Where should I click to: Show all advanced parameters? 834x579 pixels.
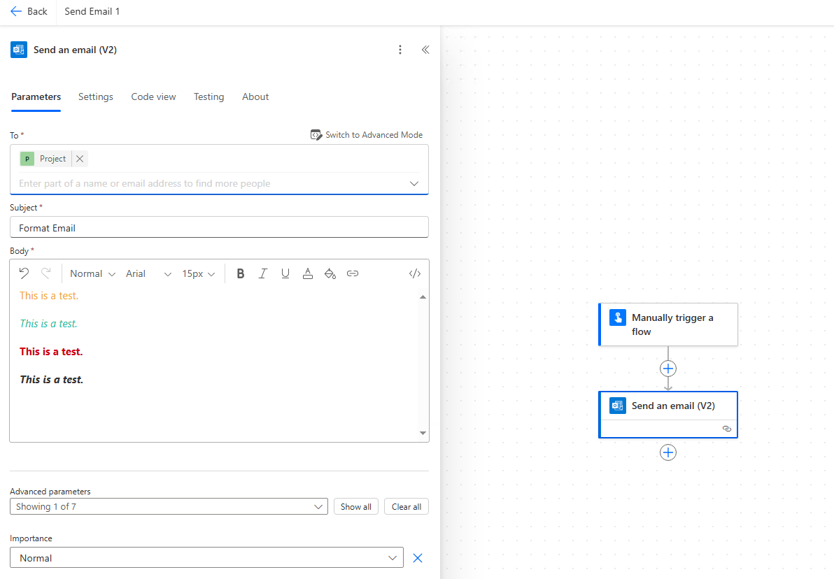(355, 506)
